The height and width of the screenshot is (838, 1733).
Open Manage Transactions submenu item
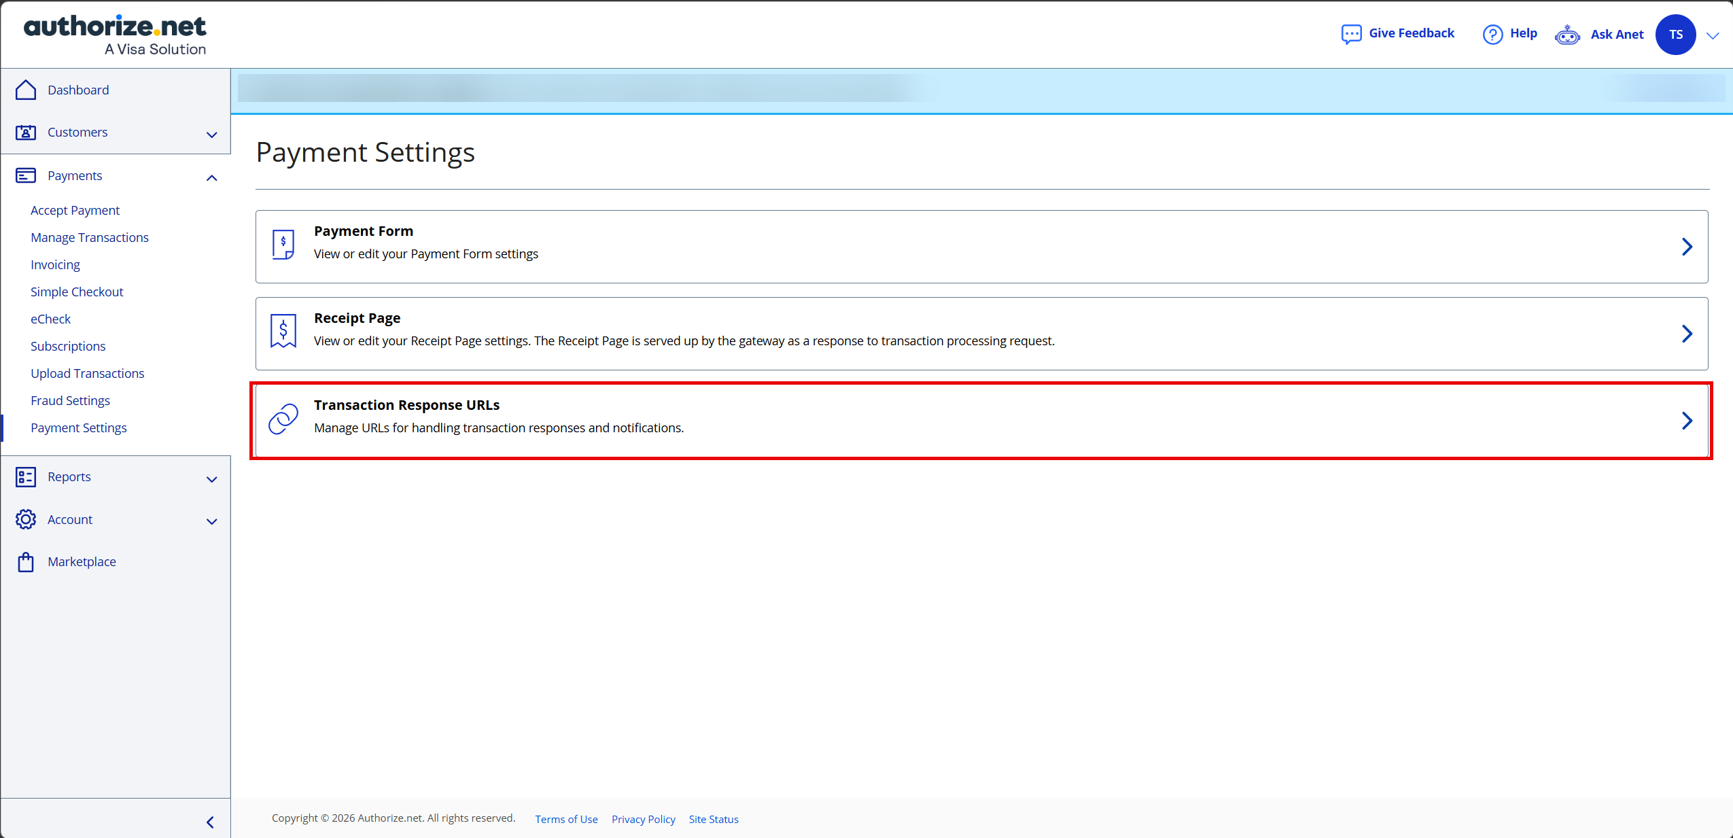click(x=90, y=238)
